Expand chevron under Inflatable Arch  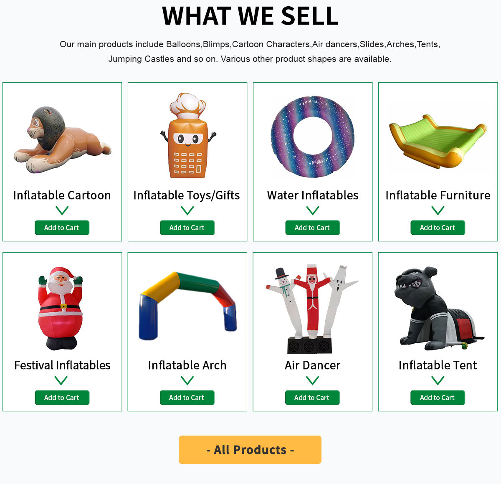(x=187, y=380)
